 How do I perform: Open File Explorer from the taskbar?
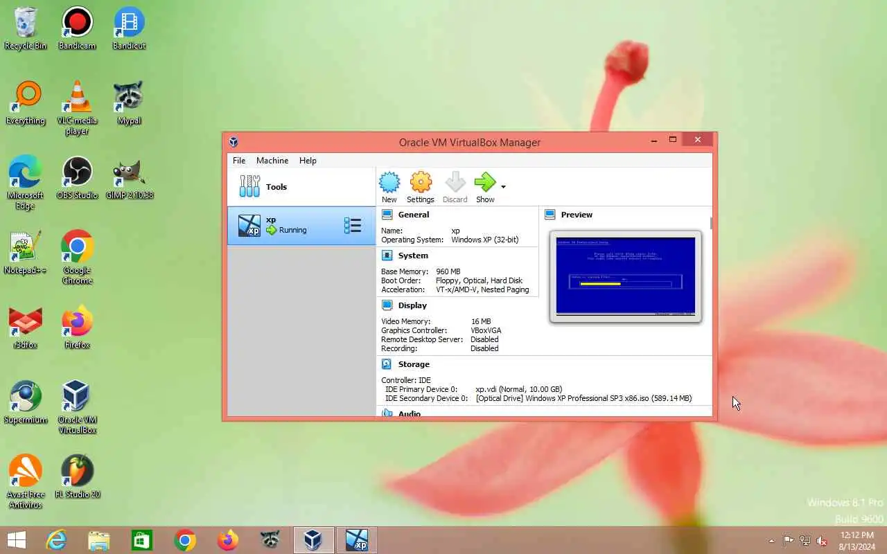tap(99, 540)
